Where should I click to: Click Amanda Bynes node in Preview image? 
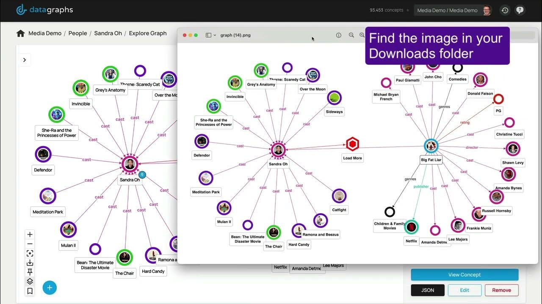[508, 174]
